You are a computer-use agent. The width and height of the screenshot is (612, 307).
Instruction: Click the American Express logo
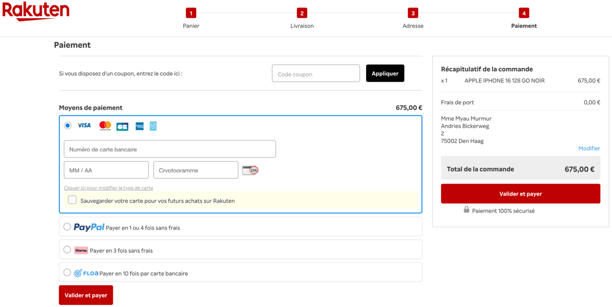[x=140, y=126]
